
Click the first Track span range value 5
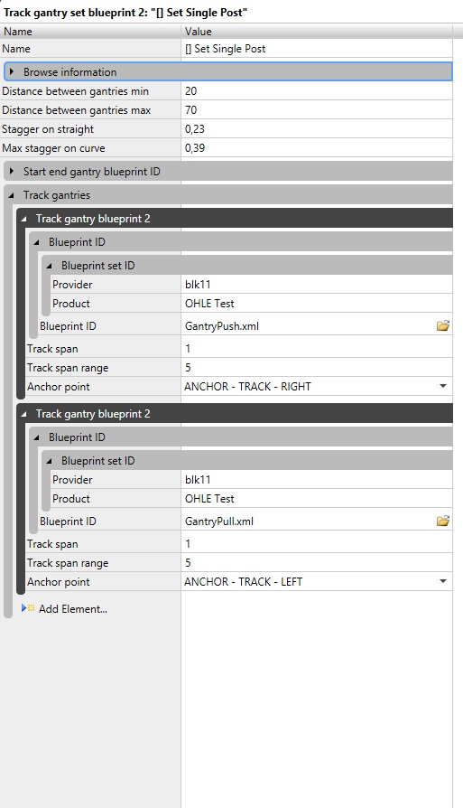pos(317,368)
